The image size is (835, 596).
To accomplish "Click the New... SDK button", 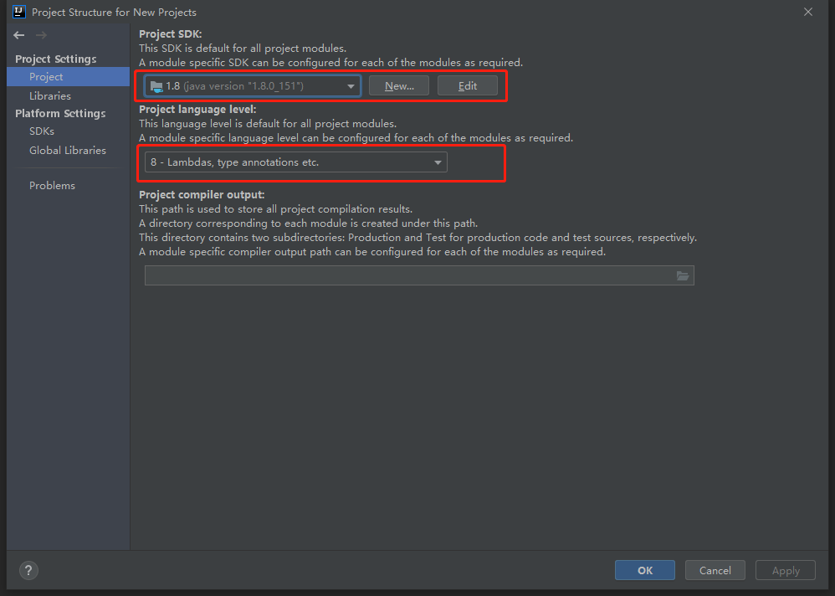I will pyautogui.click(x=399, y=85).
